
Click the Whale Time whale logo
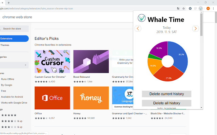pos(142,18)
